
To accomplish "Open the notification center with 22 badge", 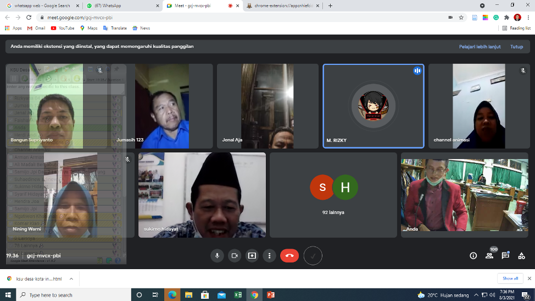I will coord(526,295).
